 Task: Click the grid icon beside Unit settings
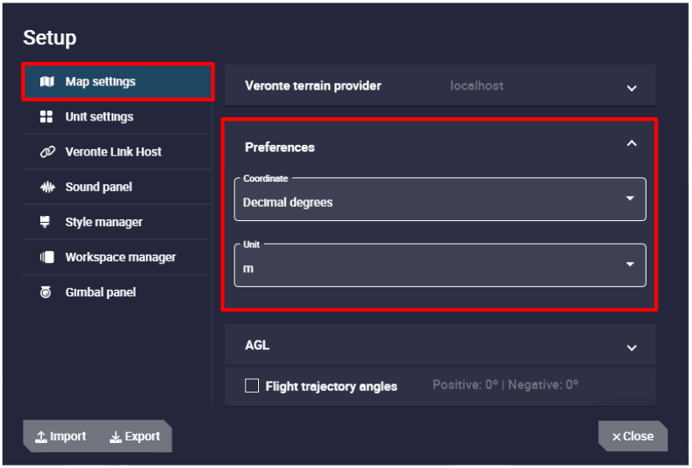tap(47, 117)
